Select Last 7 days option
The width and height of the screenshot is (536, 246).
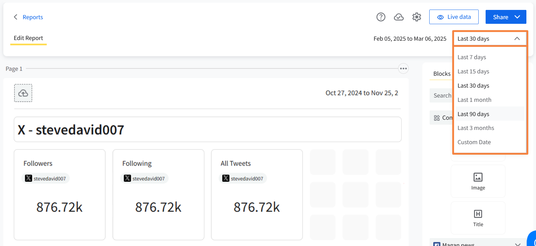[x=472, y=57]
